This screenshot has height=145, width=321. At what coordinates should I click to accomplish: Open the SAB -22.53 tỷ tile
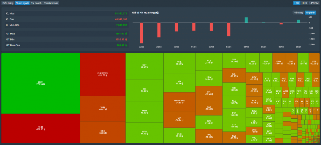(x=209, y=108)
